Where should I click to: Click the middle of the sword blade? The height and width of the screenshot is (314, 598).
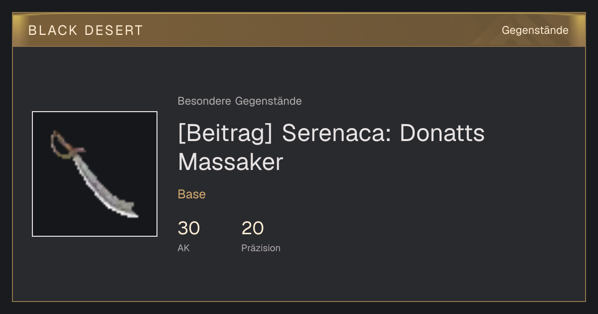coord(95,178)
